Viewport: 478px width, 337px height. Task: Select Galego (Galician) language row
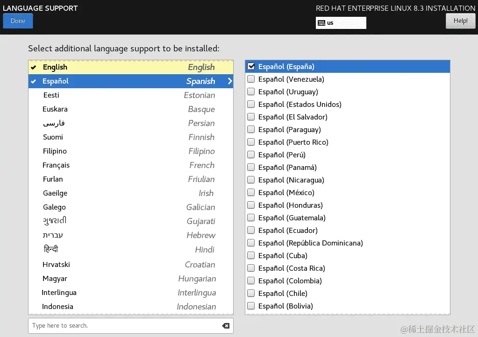pyautogui.click(x=131, y=207)
